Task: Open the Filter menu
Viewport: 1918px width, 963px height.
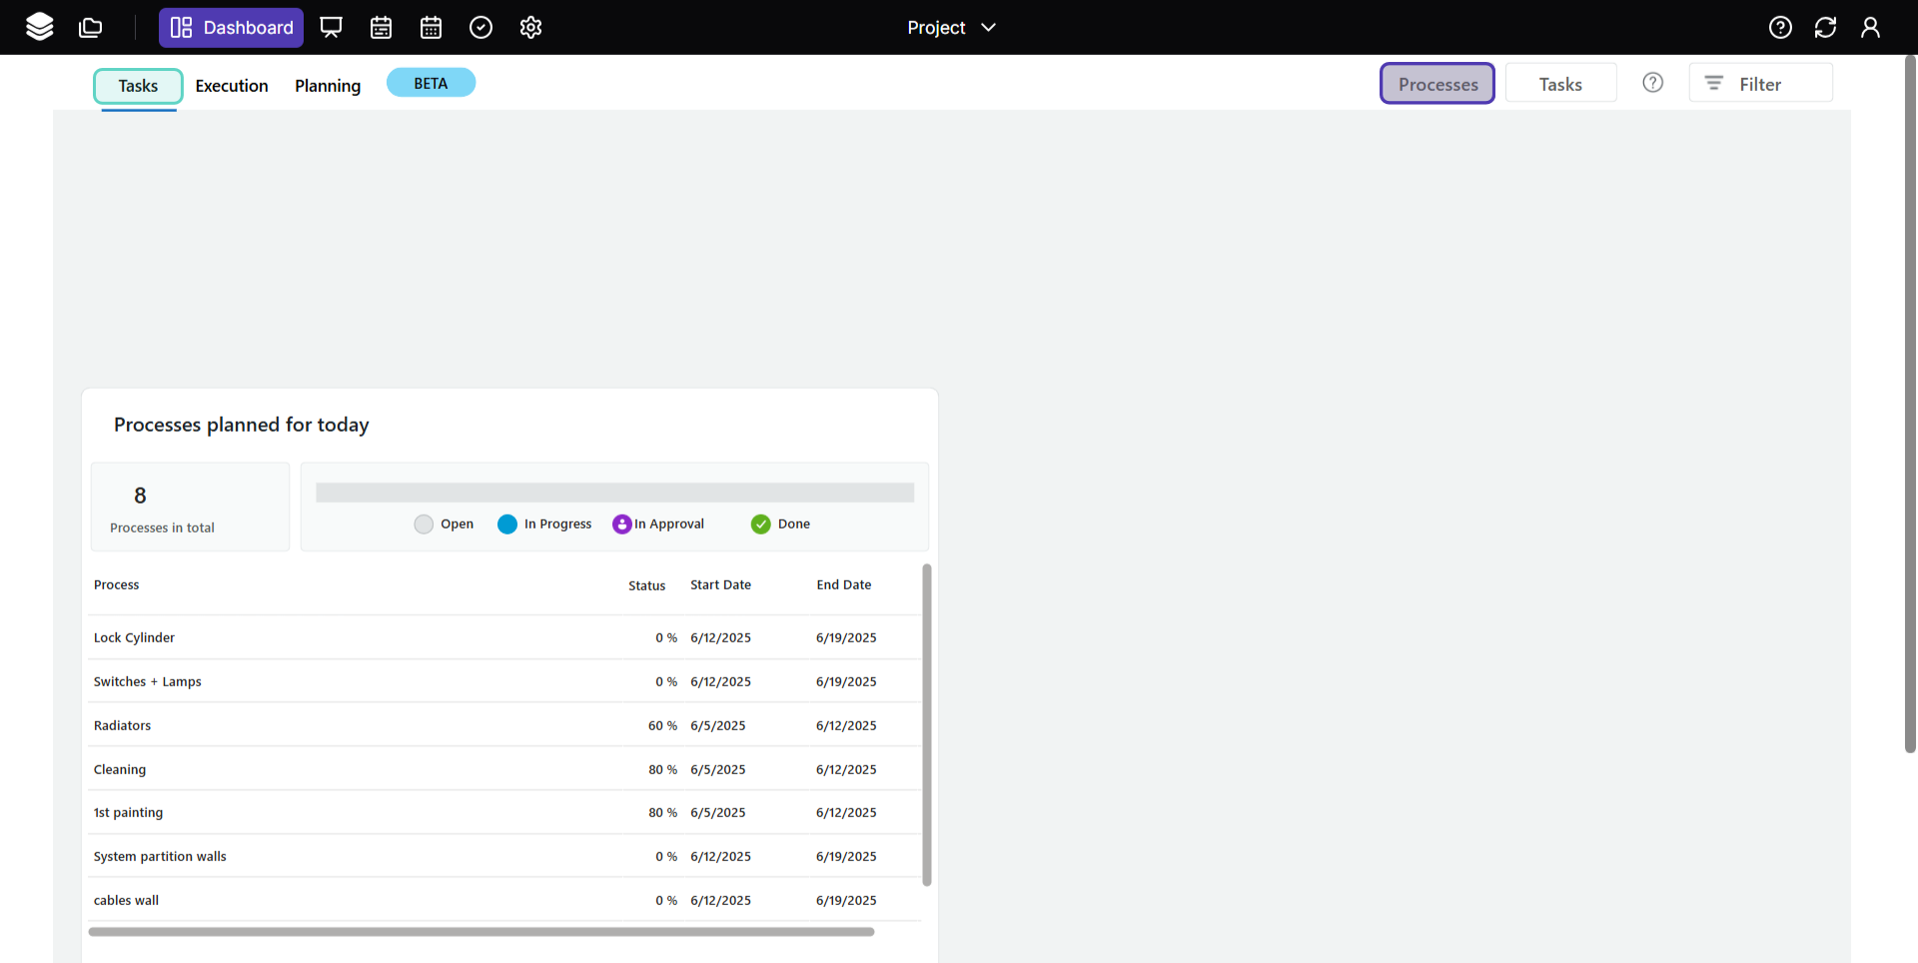Action: (x=1759, y=84)
